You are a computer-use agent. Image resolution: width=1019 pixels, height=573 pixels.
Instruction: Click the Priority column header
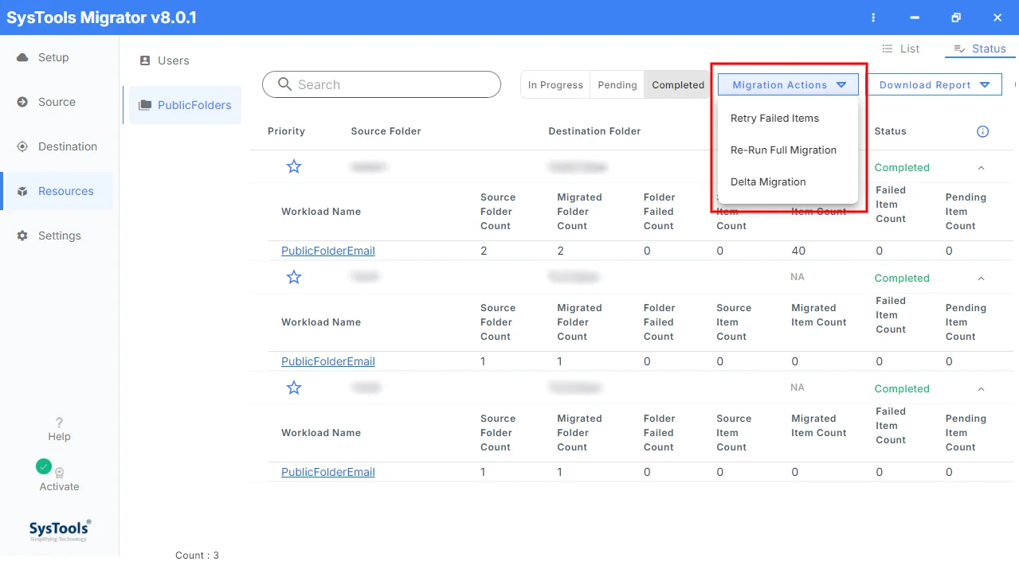286,131
